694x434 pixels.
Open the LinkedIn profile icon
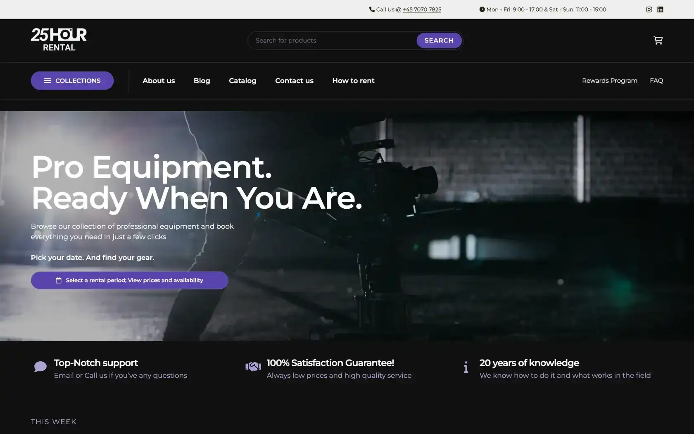coord(660,10)
